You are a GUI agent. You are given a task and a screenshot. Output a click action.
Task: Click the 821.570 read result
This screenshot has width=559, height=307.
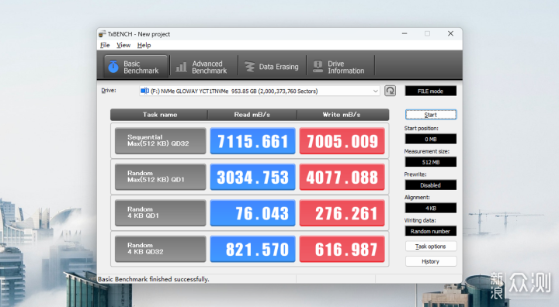click(x=253, y=249)
